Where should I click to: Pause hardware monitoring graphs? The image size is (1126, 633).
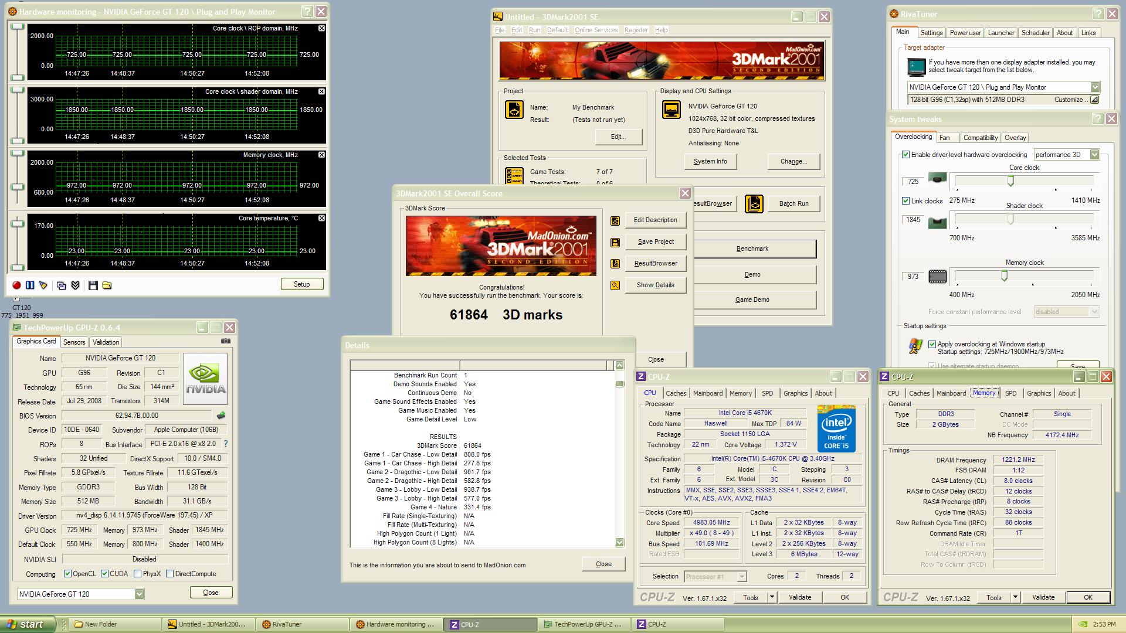tap(30, 285)
